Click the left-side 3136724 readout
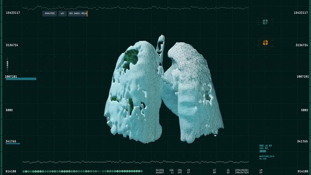The height and width of the screenshot is (175, 311). coord(12,45)
